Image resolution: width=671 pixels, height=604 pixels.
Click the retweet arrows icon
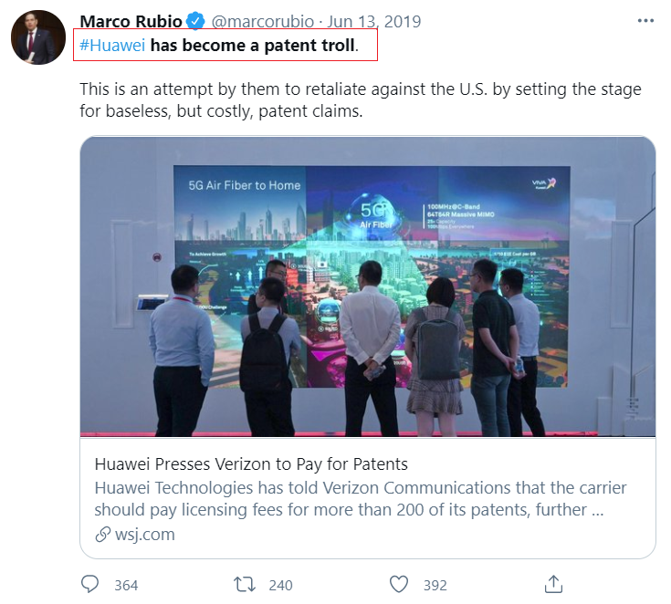245,584
